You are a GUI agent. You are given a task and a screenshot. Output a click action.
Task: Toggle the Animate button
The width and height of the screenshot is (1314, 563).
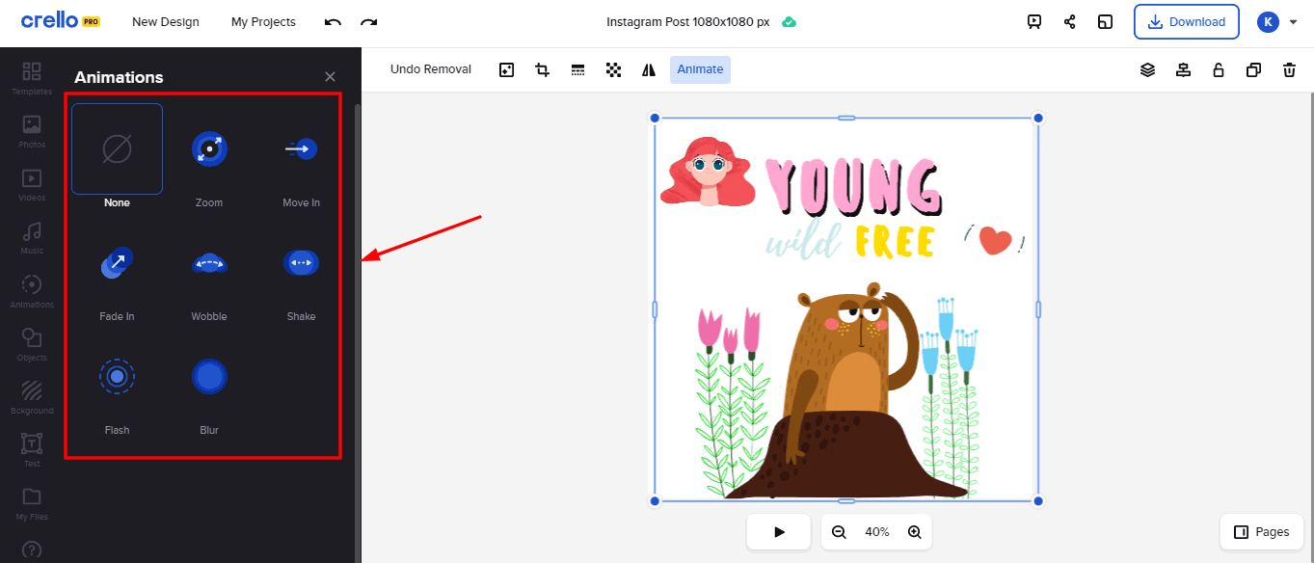click(700, 69)
